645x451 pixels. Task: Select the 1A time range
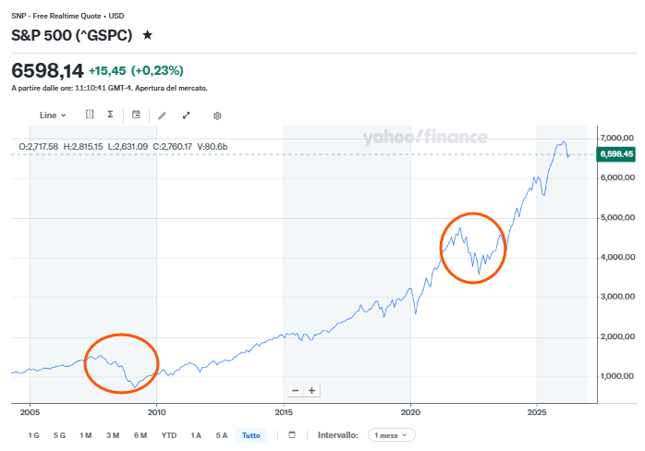pos(195,434)
